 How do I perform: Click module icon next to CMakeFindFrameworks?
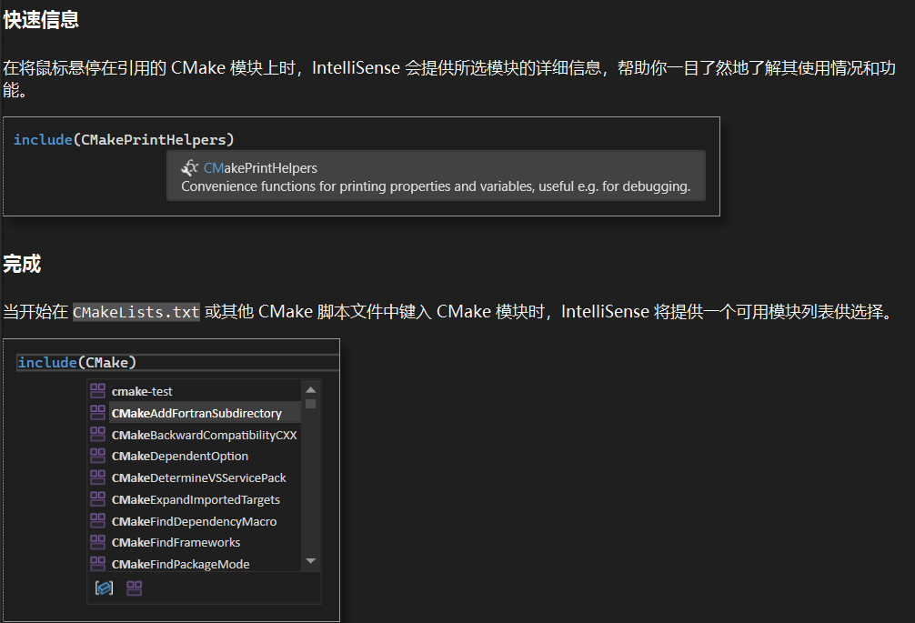click(97, 542)
